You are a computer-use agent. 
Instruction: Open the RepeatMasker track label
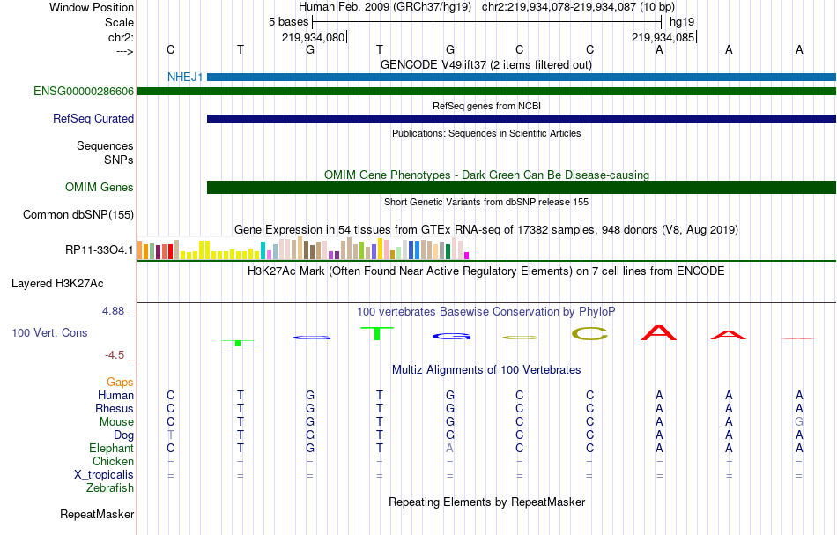97,515
